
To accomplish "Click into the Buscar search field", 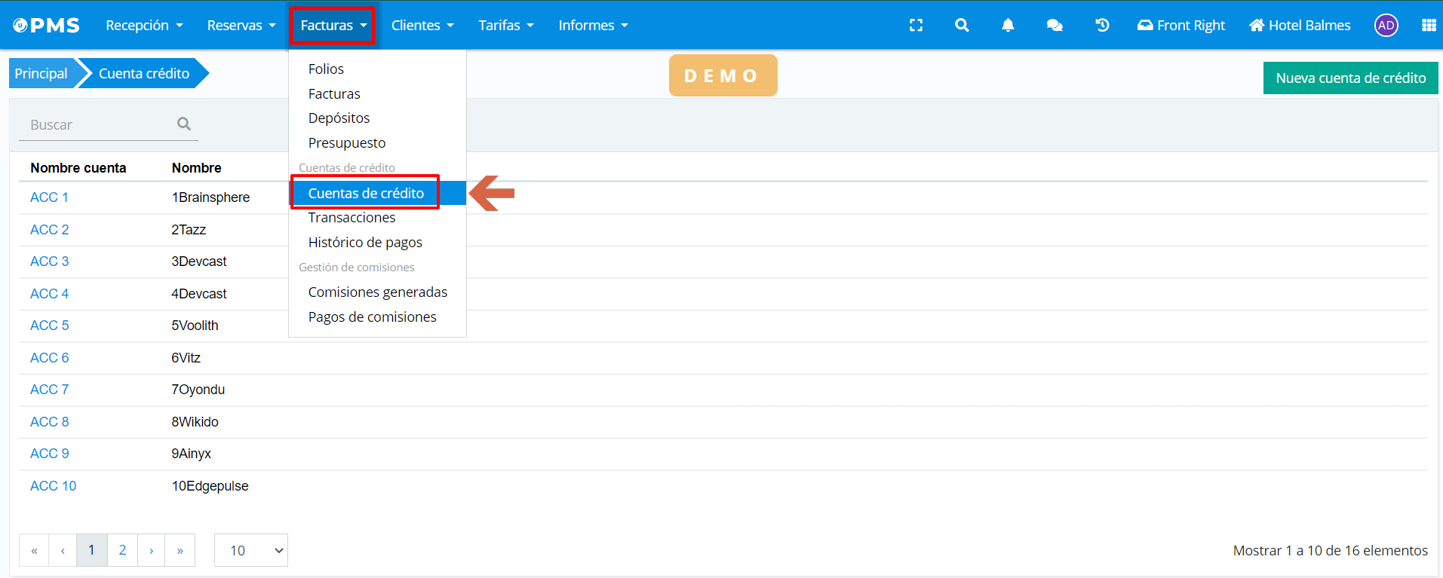I will point(98,125).
